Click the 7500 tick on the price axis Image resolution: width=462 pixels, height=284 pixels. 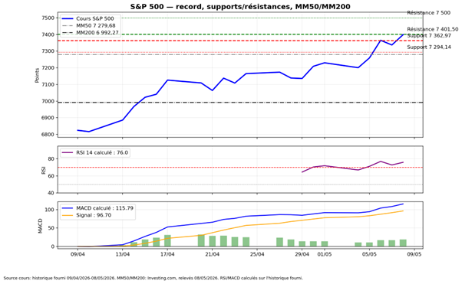coord(48,18)
